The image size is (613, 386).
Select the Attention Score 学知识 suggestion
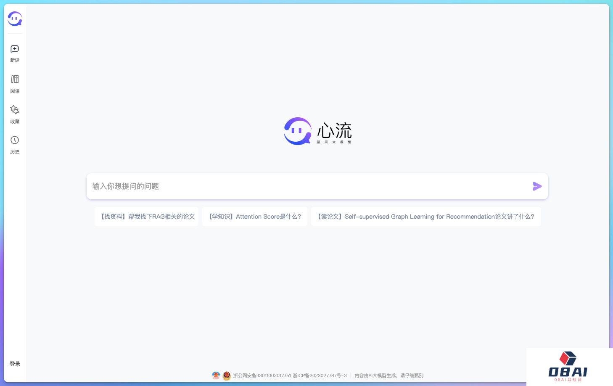(x=254, y=216)
